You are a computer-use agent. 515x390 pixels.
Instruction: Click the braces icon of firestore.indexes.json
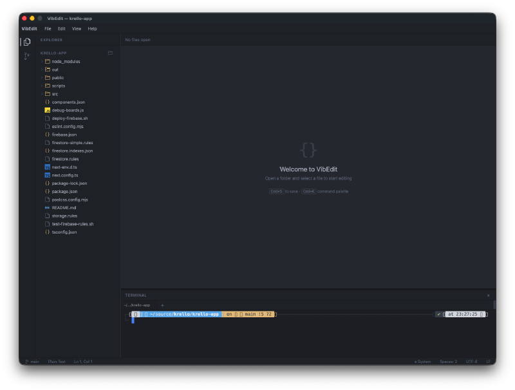click(47, 151)
